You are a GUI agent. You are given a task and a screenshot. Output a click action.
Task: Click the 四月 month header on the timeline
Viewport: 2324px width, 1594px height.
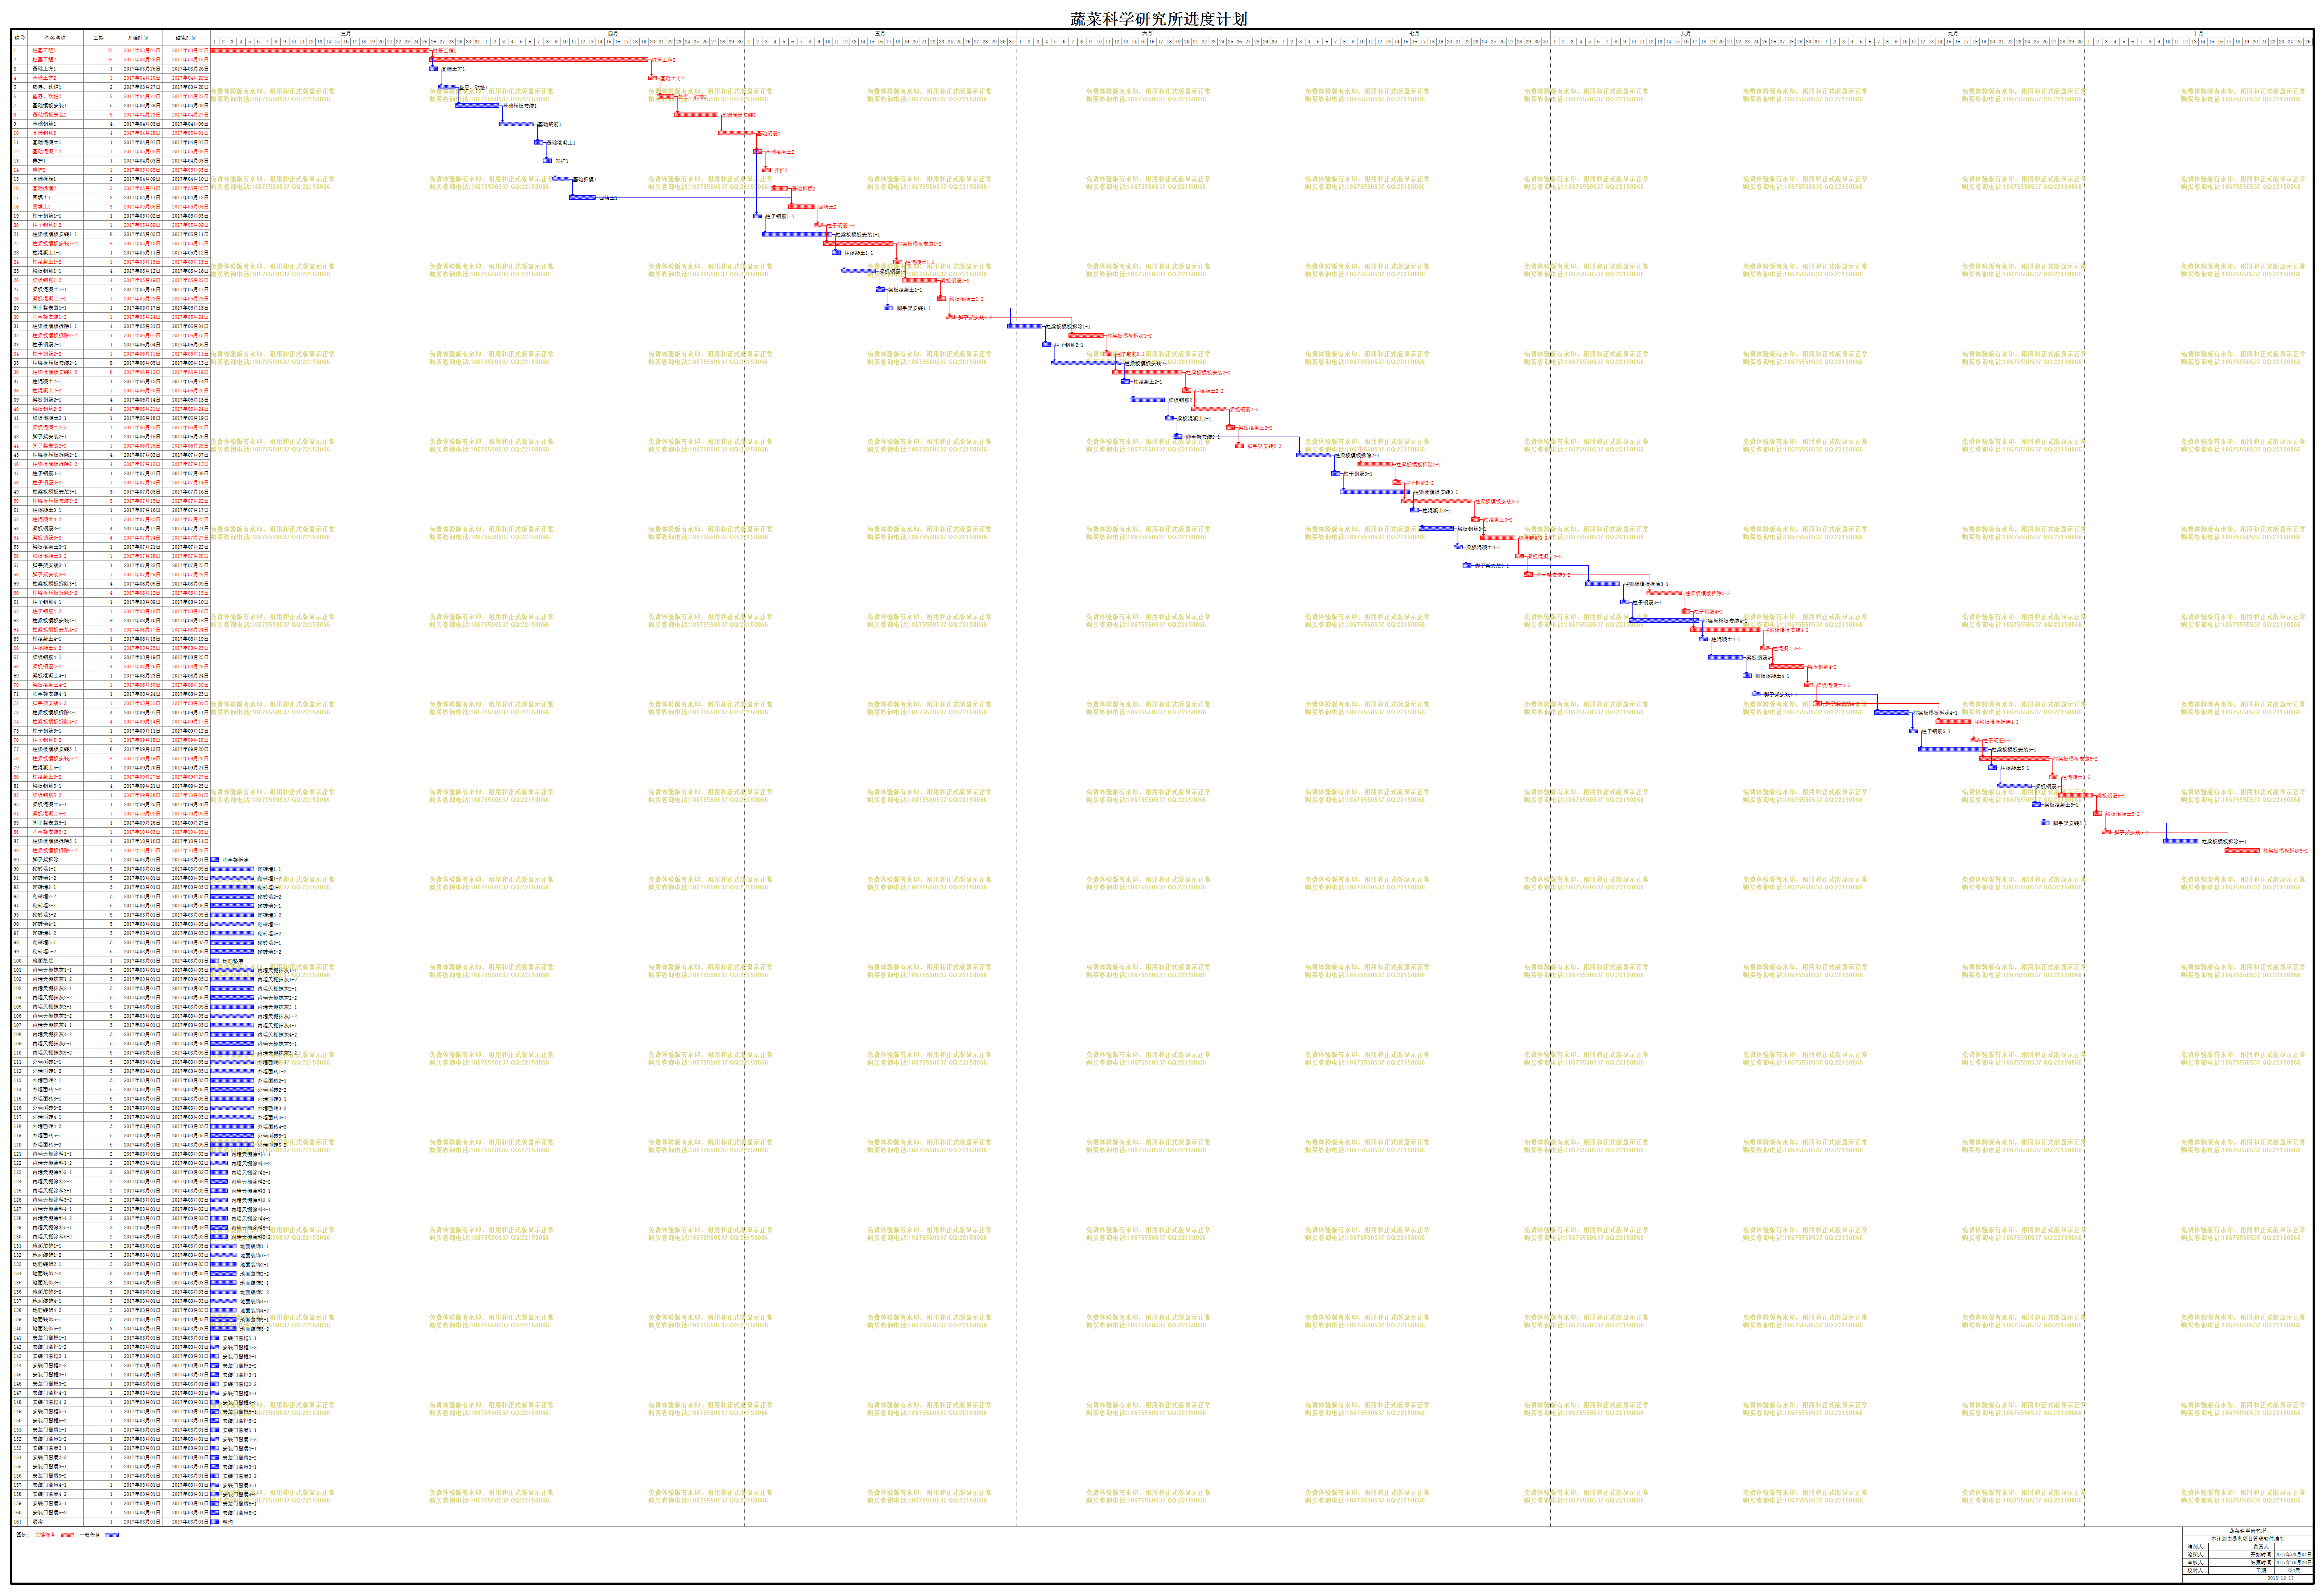(x=613, y=34)
